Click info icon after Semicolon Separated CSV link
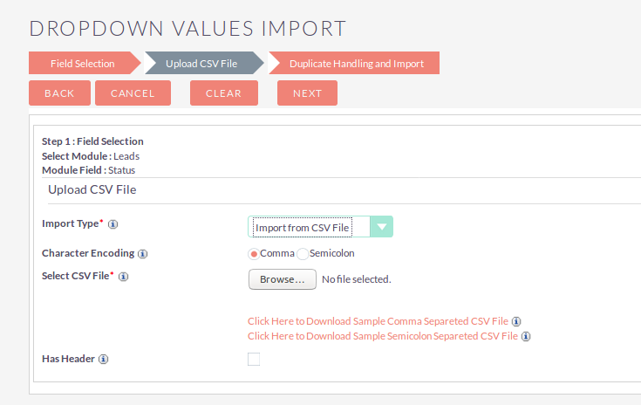641x405 pixels. pyautogui.click(x=526, y=336)
